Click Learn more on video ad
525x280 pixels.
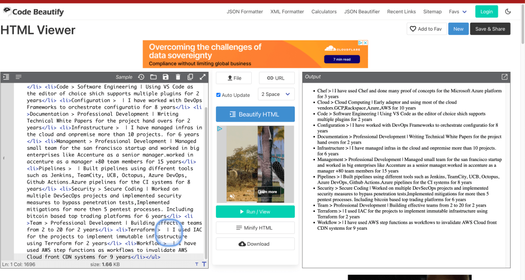(268, 192)
